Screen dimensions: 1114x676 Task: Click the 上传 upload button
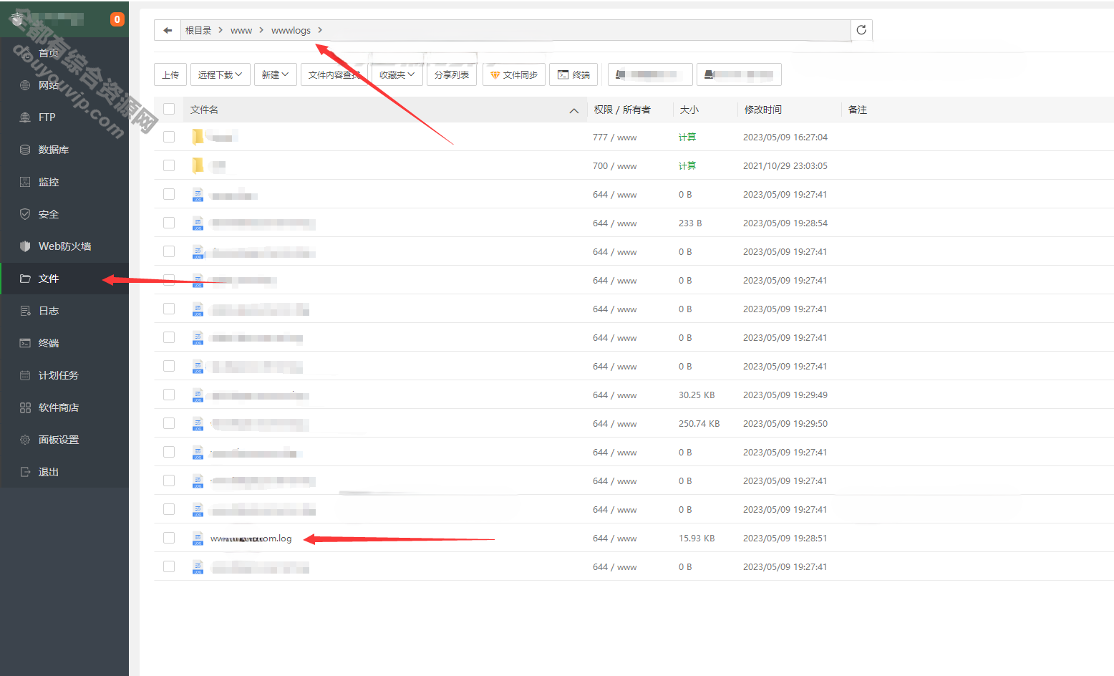(x=170, y=74)
